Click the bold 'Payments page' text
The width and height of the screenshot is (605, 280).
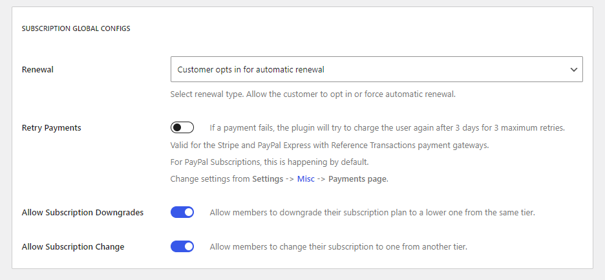pos(358,179)
